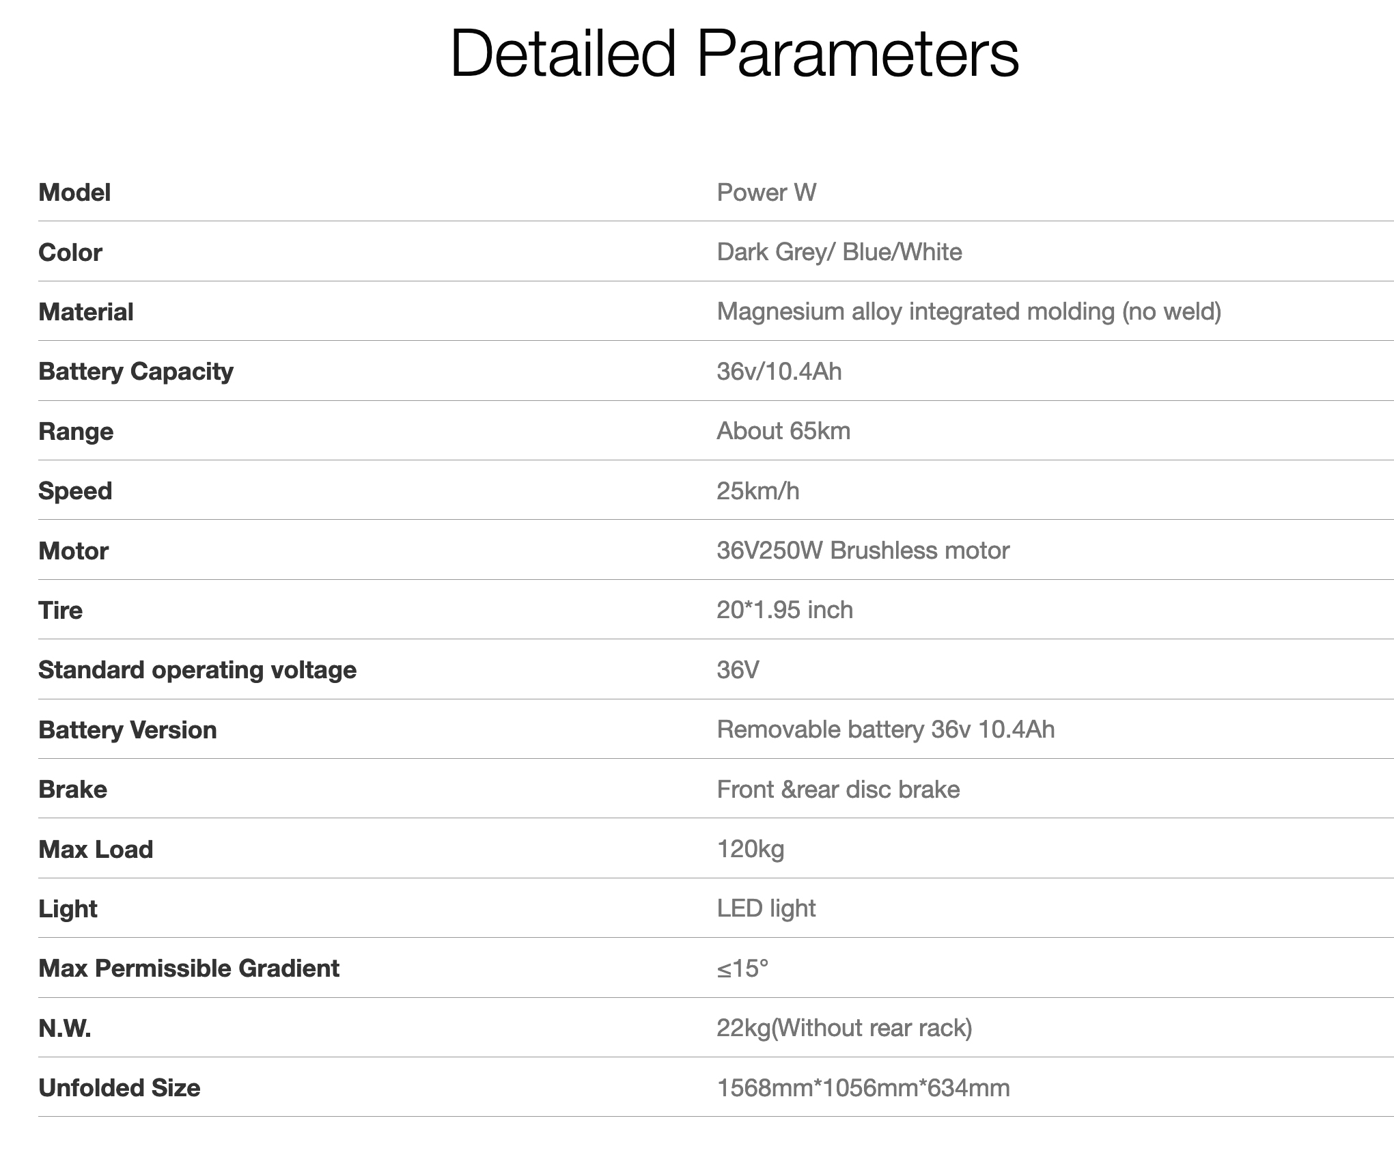Screen dimensions: 1394x1155
Task: Click the Detailed Parameters heading
Action: click(x=734, y=55)
